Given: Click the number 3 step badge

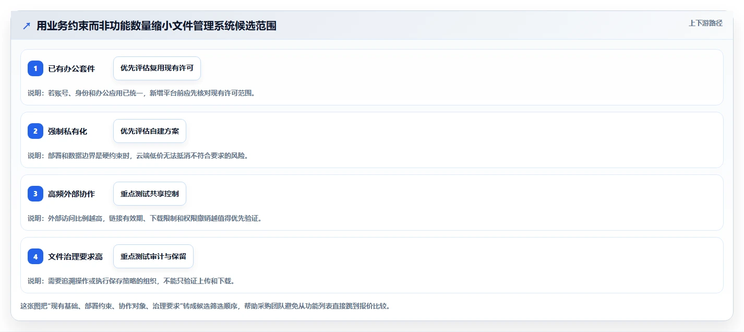Looking at the screenshot, I should click(35, 194).
